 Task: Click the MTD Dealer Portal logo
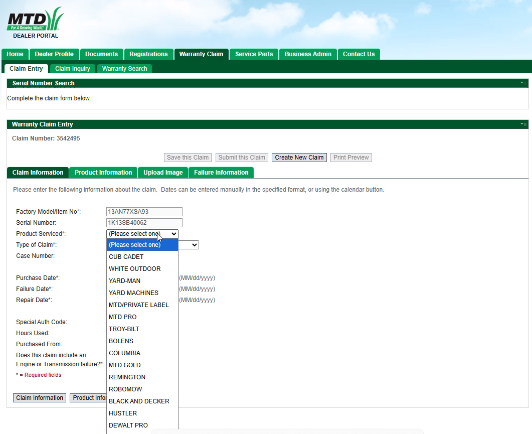click(x=35, y=23)
